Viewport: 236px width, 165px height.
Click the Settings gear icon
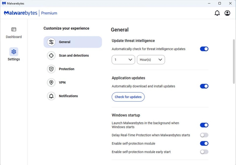(x=14, y=52)
